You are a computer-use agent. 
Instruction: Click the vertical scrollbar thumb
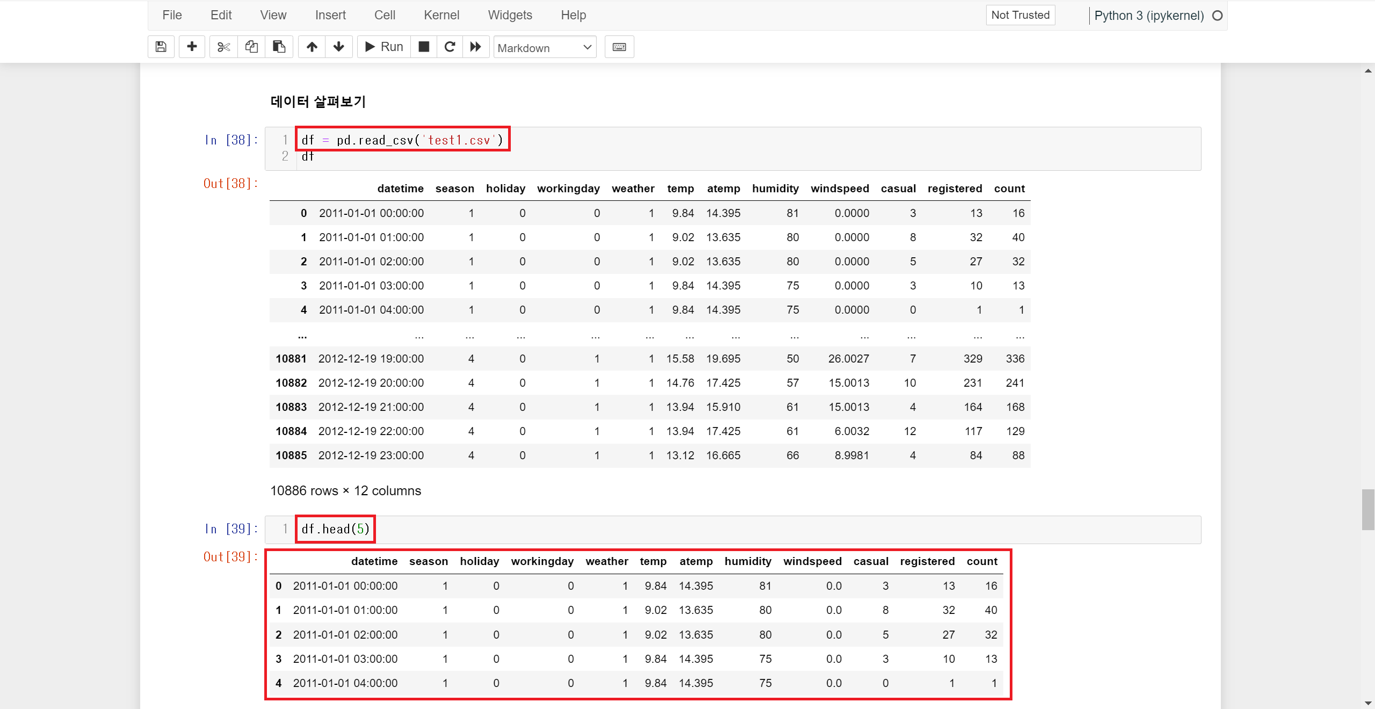[x=1367, y=509]
